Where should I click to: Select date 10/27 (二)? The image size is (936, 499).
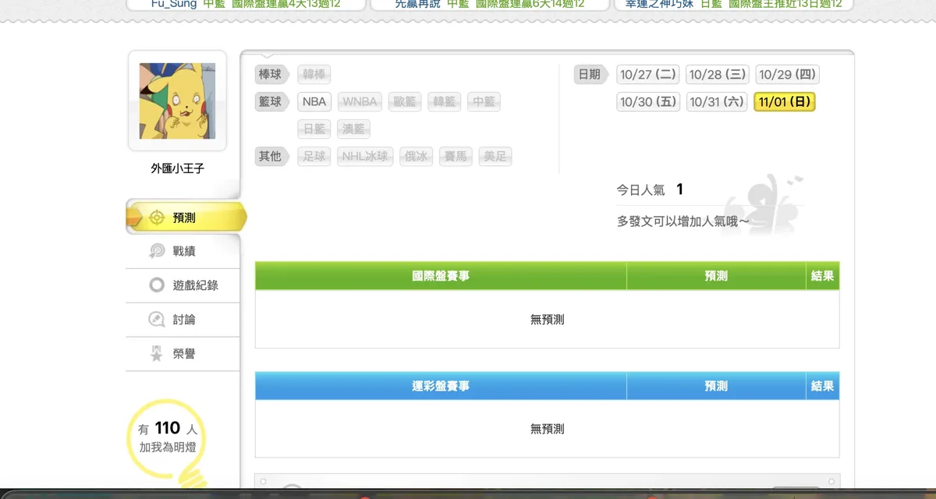(x=647, y=75)
